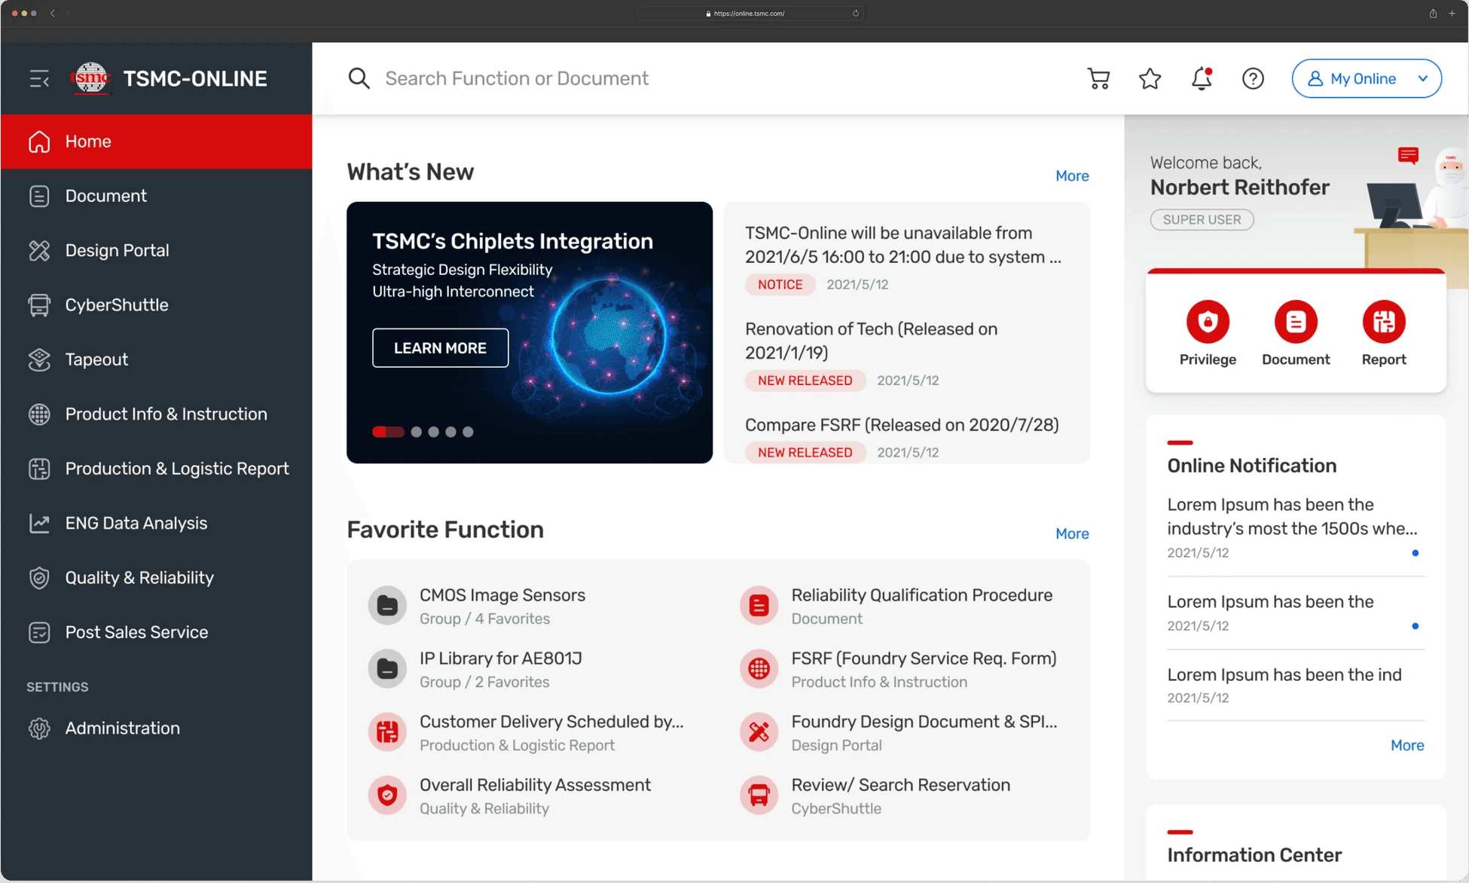Viewport: 1469px width, 883px height.
Task: Select the third carousel dot
Action: tap(433, 432)
